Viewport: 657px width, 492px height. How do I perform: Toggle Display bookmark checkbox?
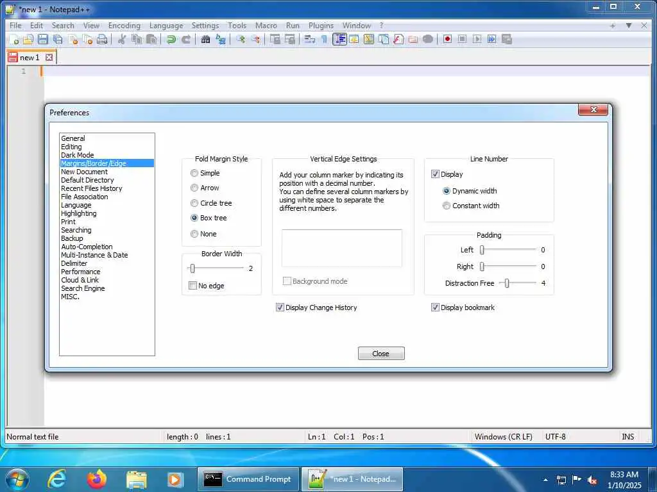pyautogui.click(x=435, y=307)
